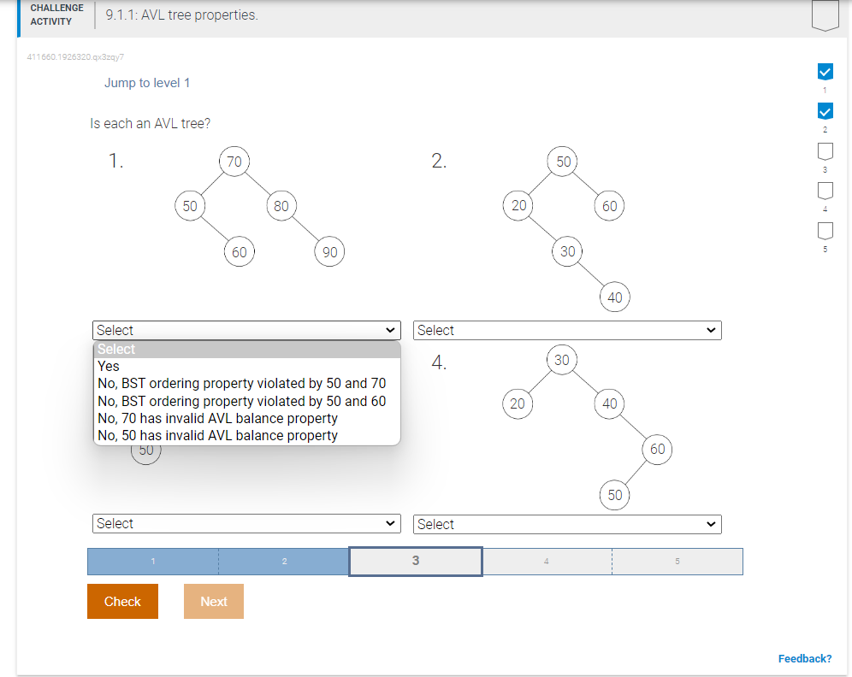Viewport: 852px width, 677px height.
Task: Click the Next button
Action: coord(213,601)
